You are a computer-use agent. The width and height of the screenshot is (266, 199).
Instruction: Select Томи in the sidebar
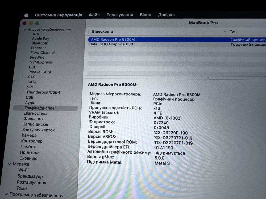(x=22, y=188)
